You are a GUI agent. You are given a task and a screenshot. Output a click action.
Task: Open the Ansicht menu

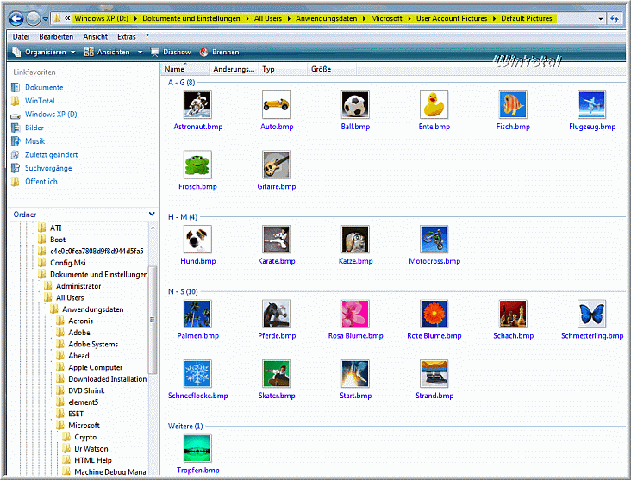96,36
